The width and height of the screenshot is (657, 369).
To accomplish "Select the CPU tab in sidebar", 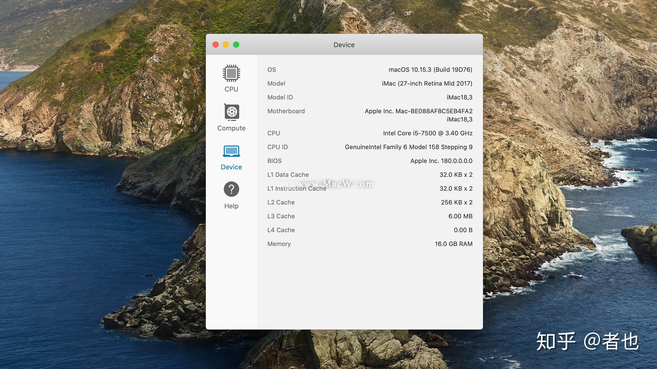I will click(x=231, y=79).
